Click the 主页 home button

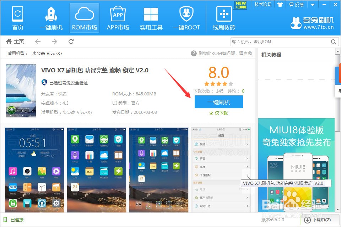[15, 41]
